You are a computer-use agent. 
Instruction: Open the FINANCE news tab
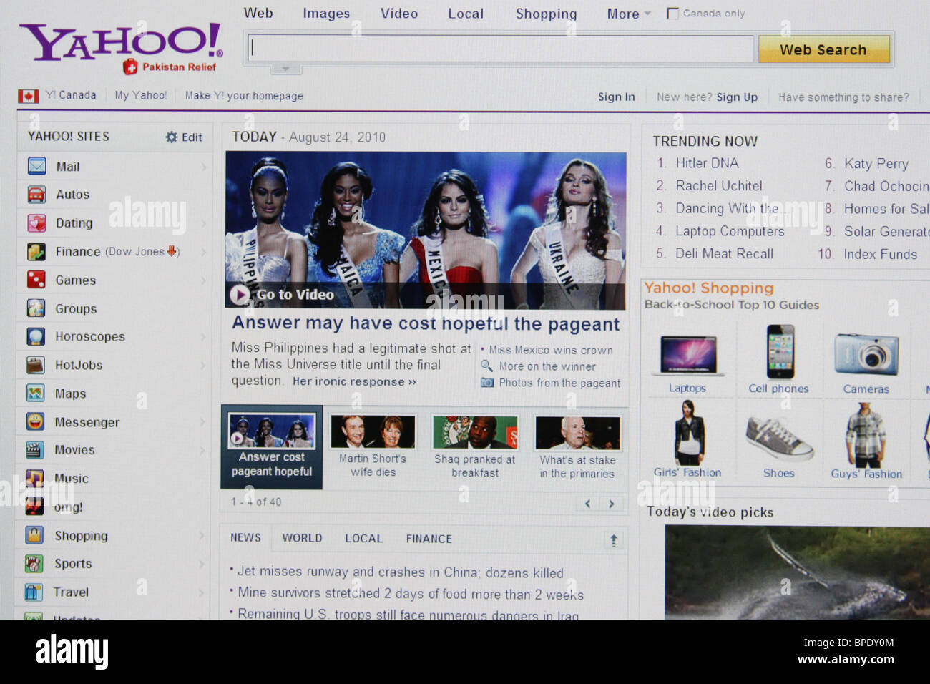point(429,539)
